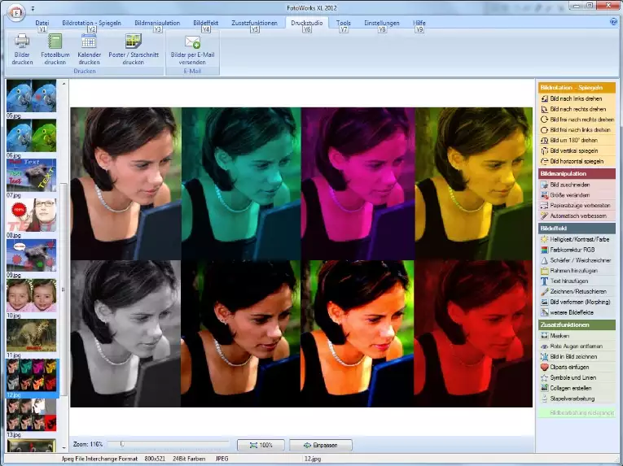Click the zoom slider handle
The image size is (623, 466).
[x=121, y=444]
